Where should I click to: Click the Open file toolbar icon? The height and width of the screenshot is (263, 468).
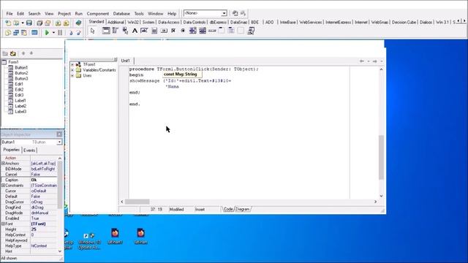[16, 23]
